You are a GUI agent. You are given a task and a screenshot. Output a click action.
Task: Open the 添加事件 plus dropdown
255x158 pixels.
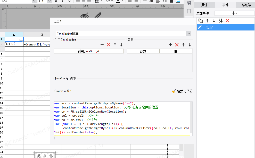pos(235,13)
